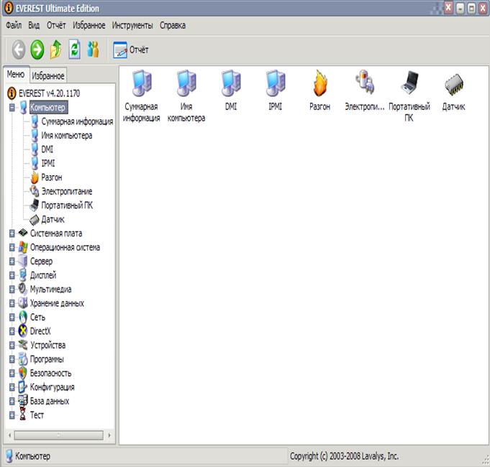490x467 pixels.
Task: Open the Разгон flame icon in right pane
Action: 319,91
